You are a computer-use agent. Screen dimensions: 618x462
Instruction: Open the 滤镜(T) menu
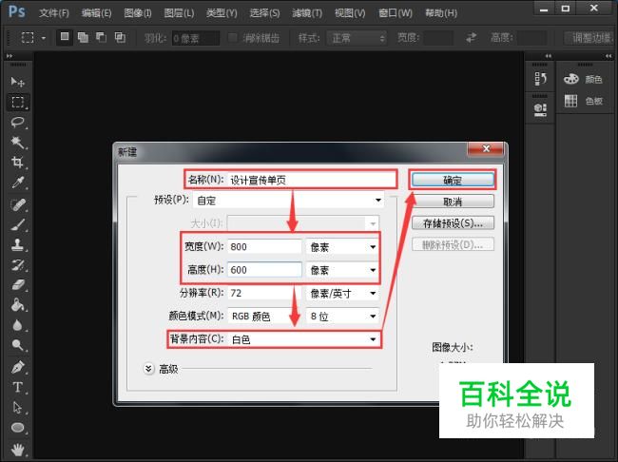click(x=307, y=13)
